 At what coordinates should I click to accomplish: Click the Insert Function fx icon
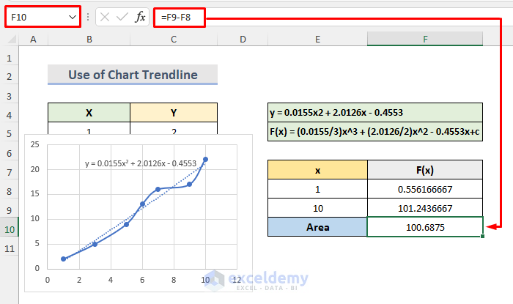click(x=140, y=17)
